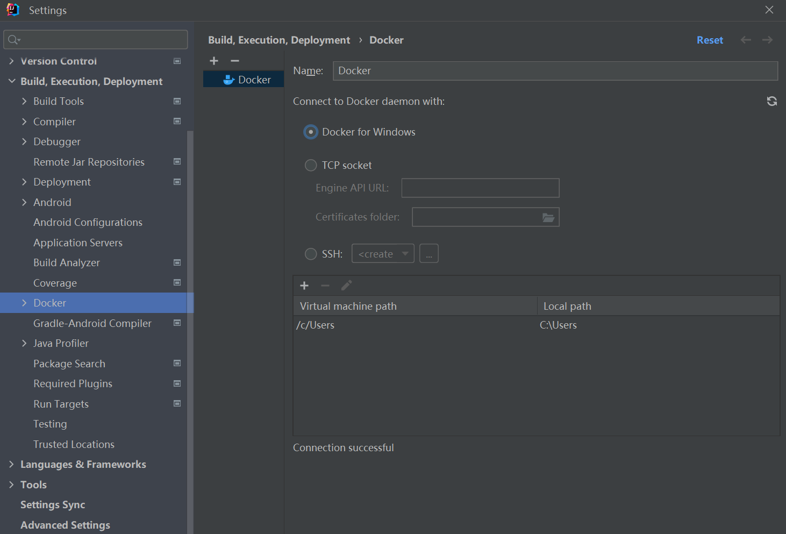Click project-level icon beside Run Targets
Image resolution: width=786 pixels, height=534 pixels.
(177, 404)
